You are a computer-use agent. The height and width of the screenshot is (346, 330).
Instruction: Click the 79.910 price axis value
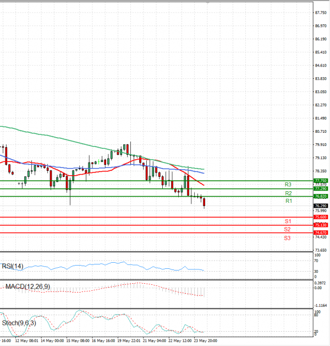pos(321,145)
